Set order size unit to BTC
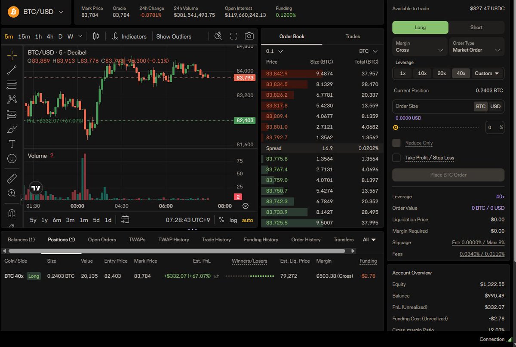This screenshot has width=516, height=347. pos(481,106)
